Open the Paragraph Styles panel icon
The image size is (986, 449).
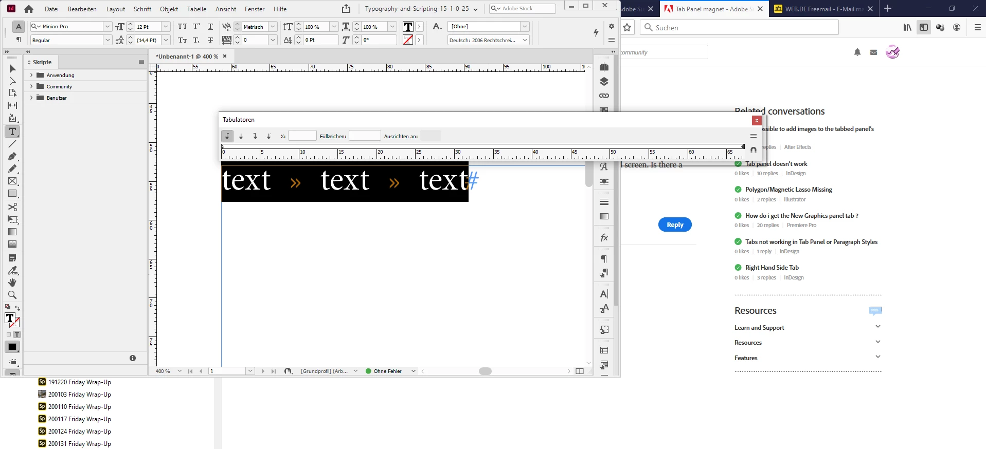pyautogui.click(x=604, y=273)
